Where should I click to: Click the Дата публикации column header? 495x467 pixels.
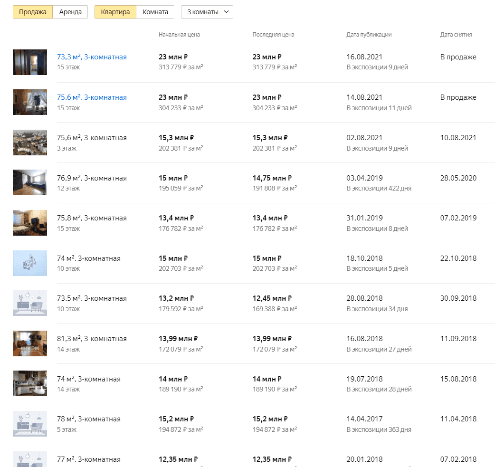coord(369,34)
